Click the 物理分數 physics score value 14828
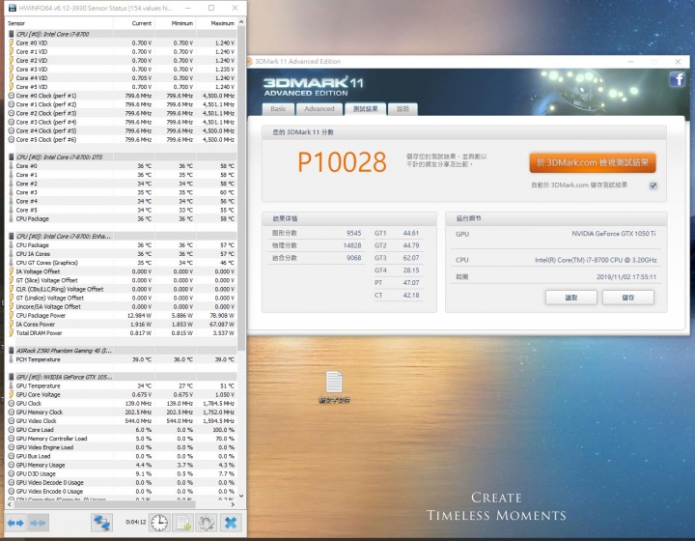The height and width of the screenshot is (541, 695). point(352,245)
